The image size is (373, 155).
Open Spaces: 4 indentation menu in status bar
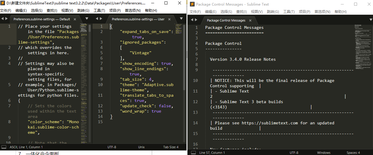[x=353, y=153]
